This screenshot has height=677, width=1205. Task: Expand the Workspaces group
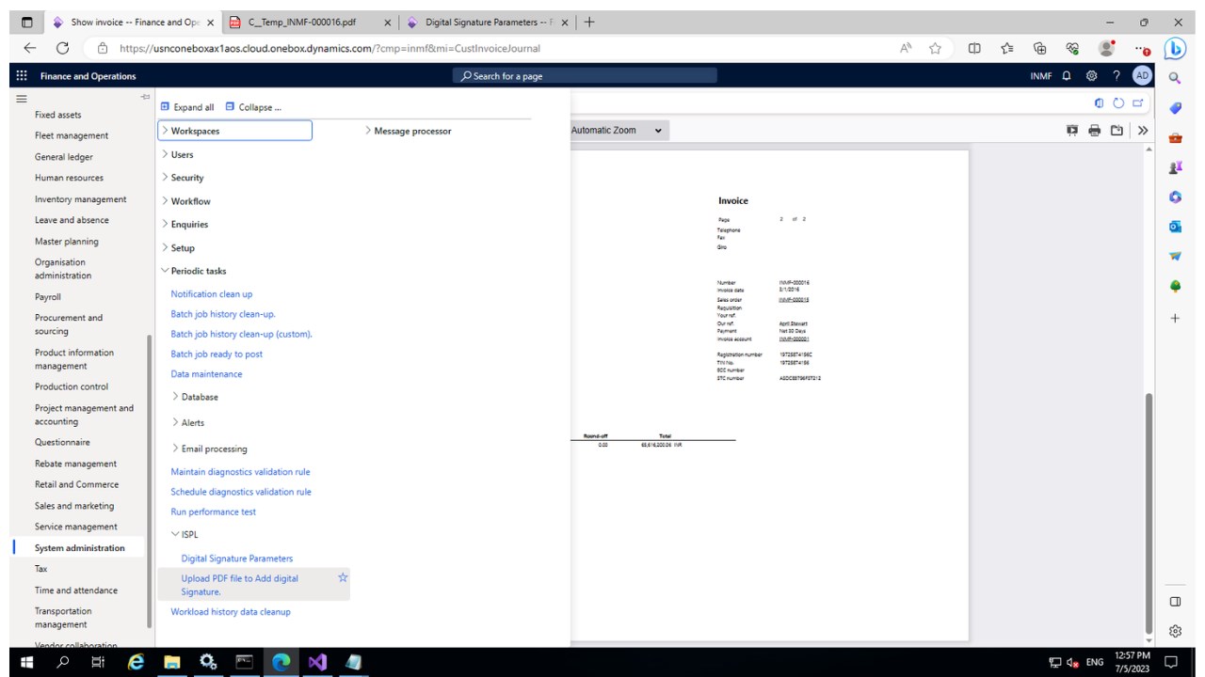[234, 131]
